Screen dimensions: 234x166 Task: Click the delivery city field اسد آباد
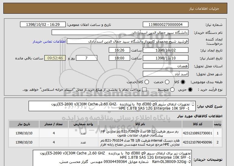[x=166, y=74]
